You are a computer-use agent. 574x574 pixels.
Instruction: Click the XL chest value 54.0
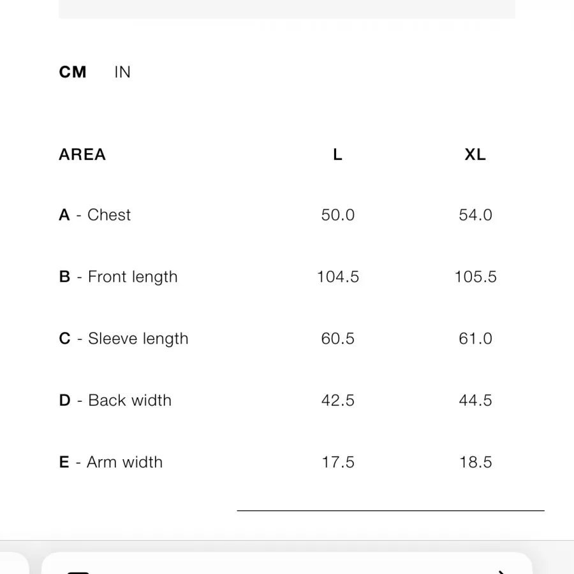tap(475, 215)
